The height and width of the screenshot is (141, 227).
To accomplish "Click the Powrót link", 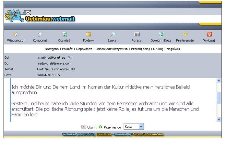I will tap(67, 49).
